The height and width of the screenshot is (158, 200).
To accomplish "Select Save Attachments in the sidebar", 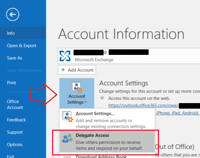I will click(24, 70).
